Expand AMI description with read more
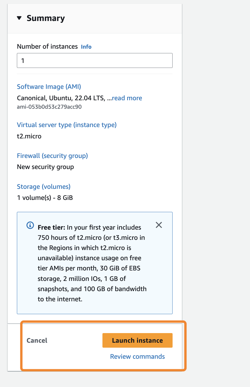Screen dimensions: 250x387 click(127, 98)
